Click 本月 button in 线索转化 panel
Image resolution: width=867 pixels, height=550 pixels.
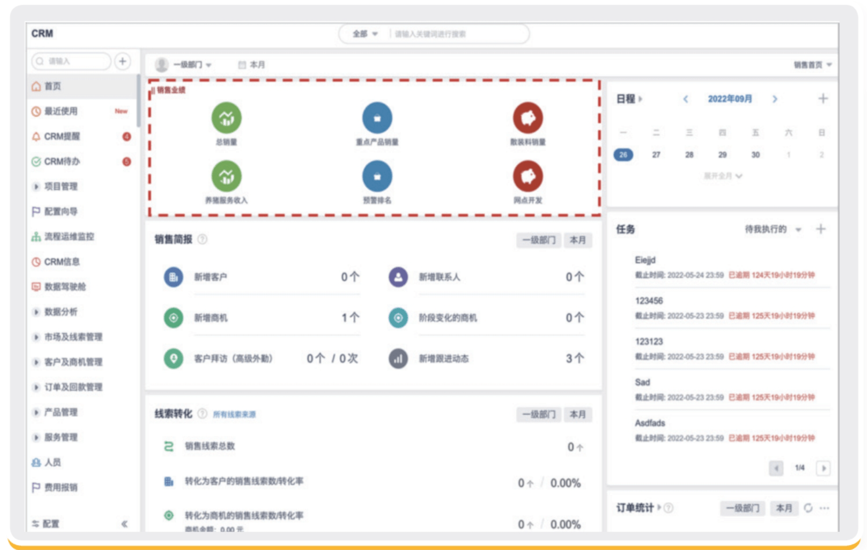pos(577,414)
